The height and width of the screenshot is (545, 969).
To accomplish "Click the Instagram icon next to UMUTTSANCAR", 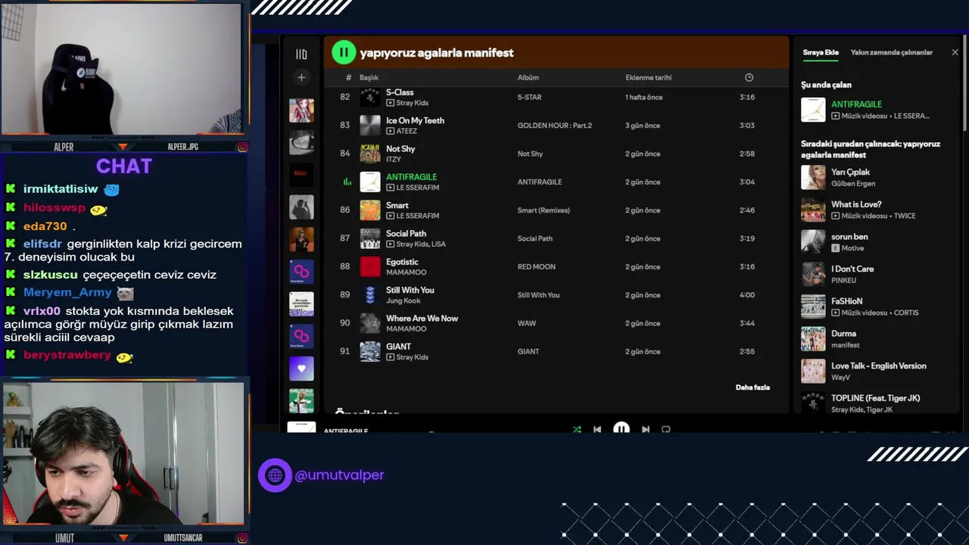I will pyautogui.click(x=242, y=537).
